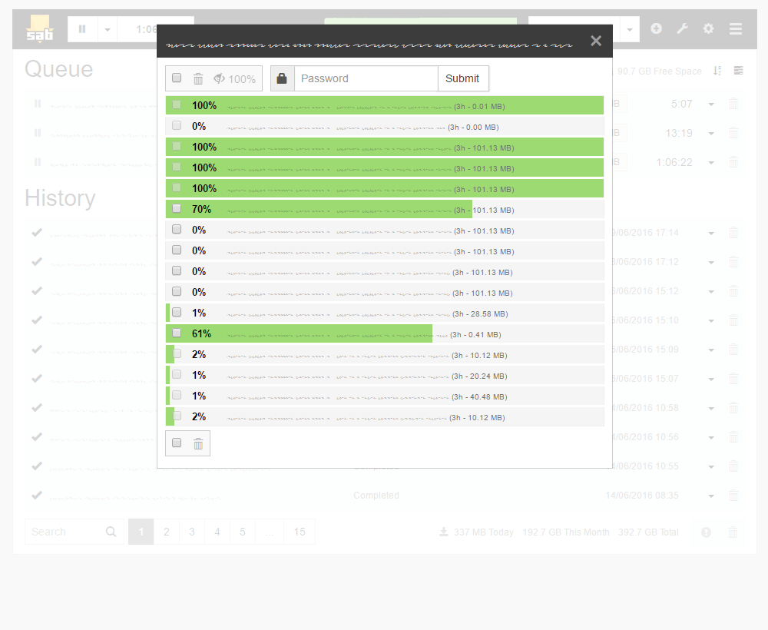This screenshot has width=768, height=630.
Task: Open the settings gear icon
Action: point(708,29)
